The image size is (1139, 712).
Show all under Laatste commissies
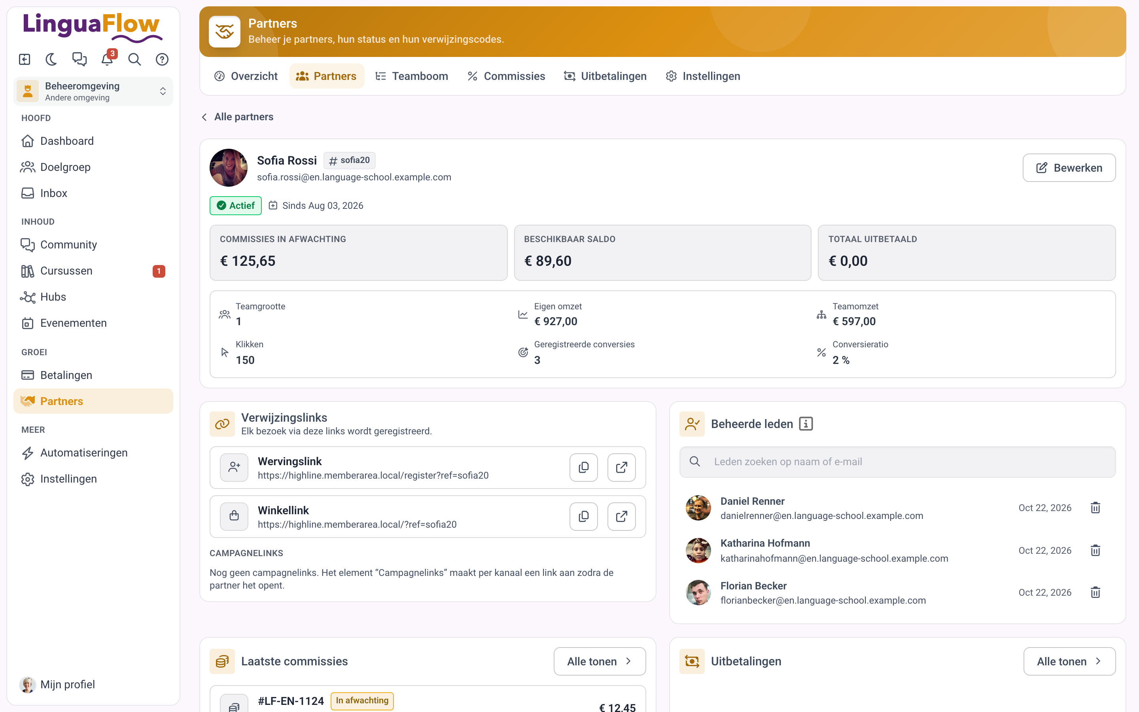point(600,661)
